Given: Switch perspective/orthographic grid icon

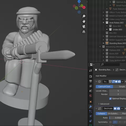Looking at the screenshot, I should (84, 32).
